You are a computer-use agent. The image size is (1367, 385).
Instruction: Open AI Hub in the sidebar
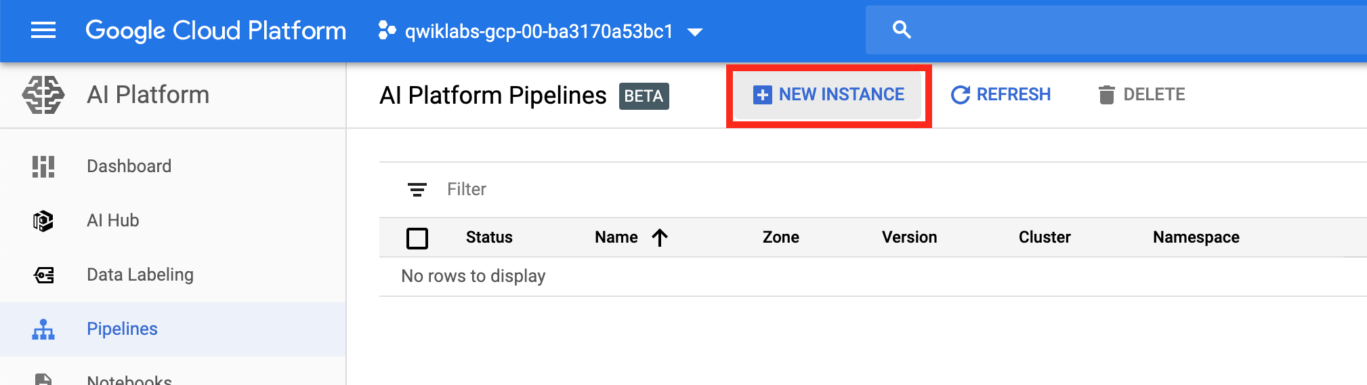(x=173, y=220)
